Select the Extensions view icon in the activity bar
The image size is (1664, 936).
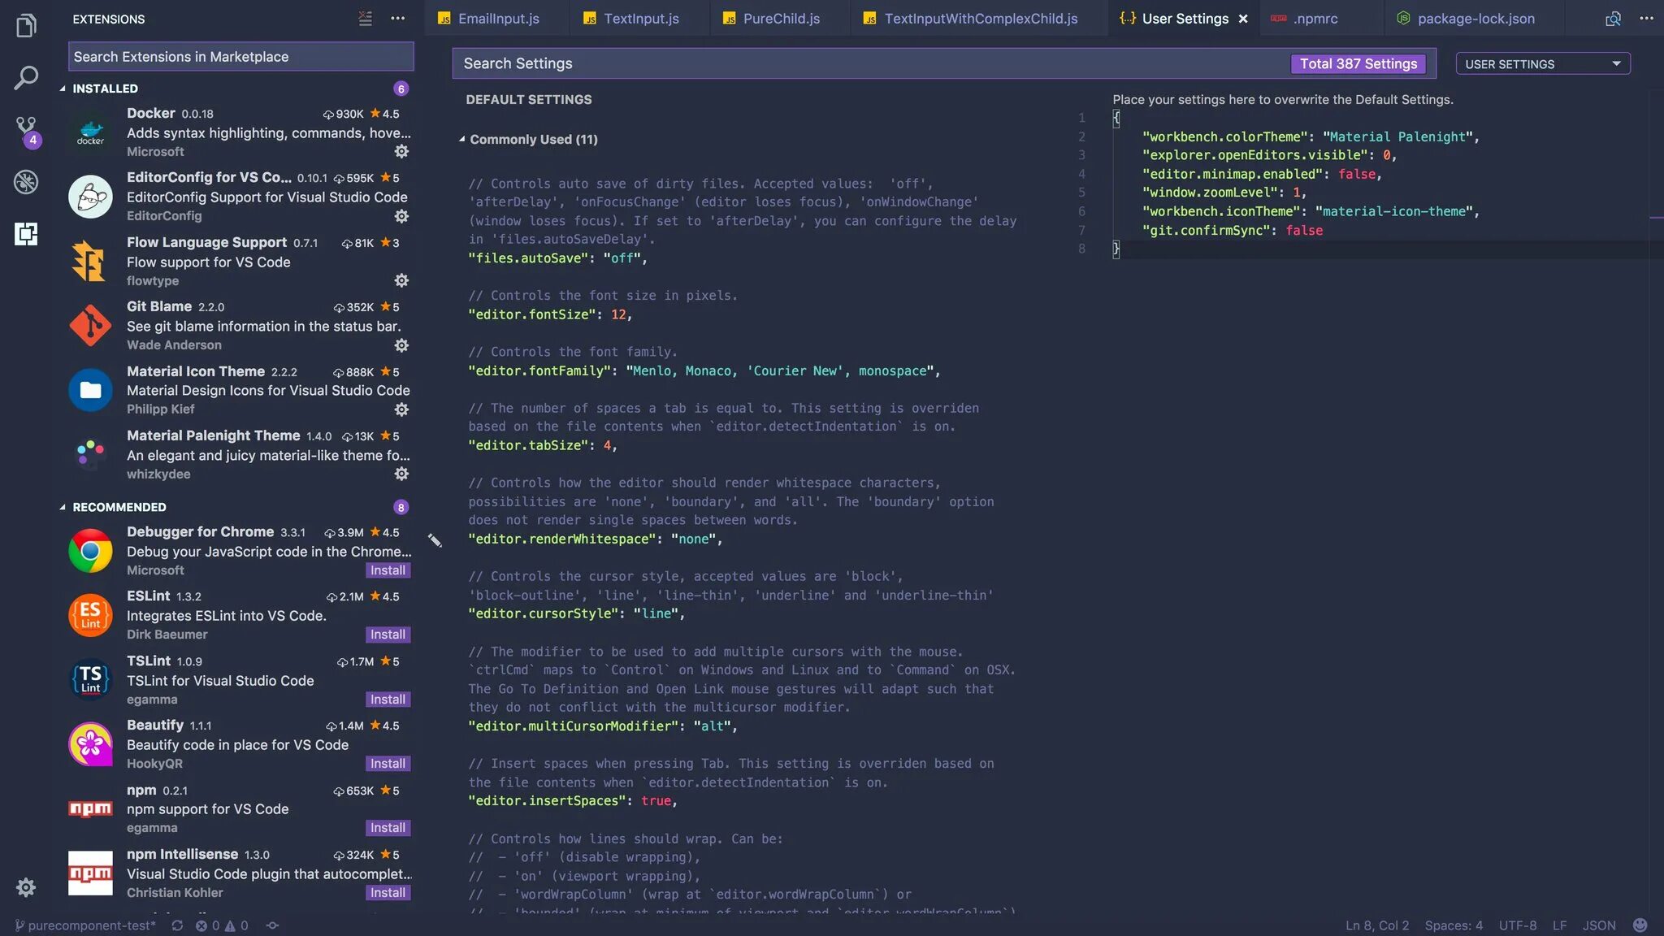click(x=26, y=234)
